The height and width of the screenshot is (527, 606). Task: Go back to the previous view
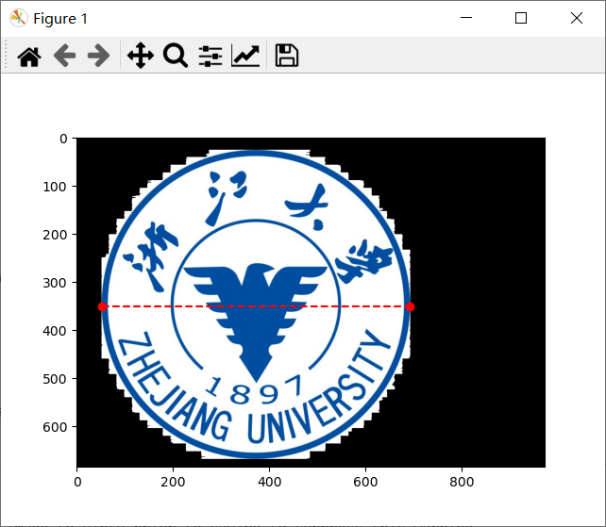point(64,57)
